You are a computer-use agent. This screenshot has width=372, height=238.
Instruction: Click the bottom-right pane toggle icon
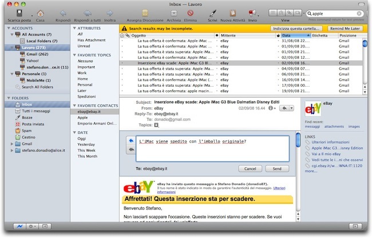[355, 227]
